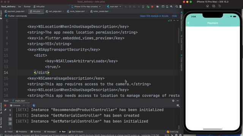Screen dimensions: 243x136
Task: Click the pin tab icon in Run panel
Action: (x=5, y=110)
